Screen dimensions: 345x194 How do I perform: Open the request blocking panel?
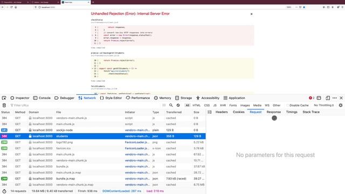(178, 105)
